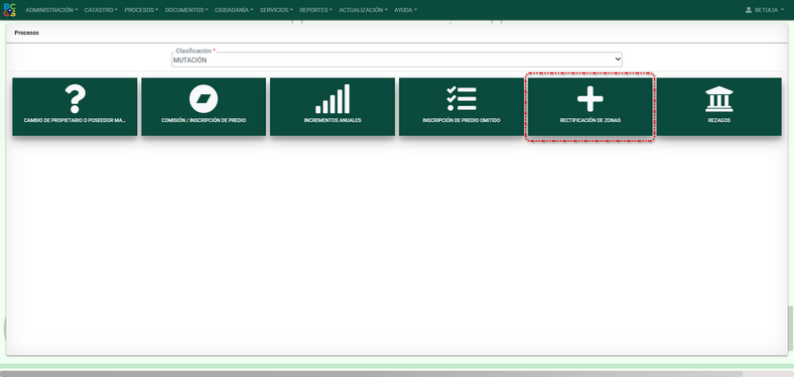Open the PROCESOS menu

click(141, 10)
